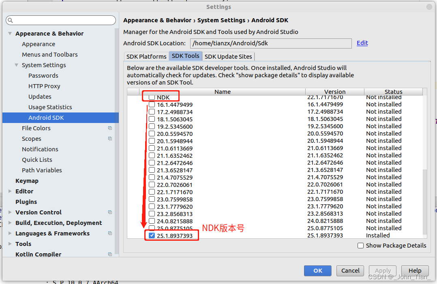Check NDK version 21.2.6472646
The width and height of the screenshot is (437, 284).
pyautogui.click(x=152, y=163)
